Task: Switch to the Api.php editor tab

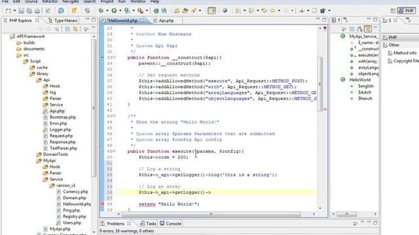Action: [166, 20]
